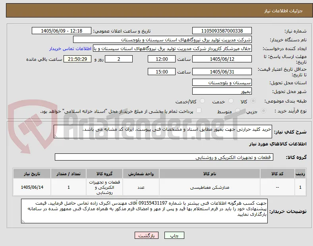Click the price validity date 1405/06/31
Image resolution: width=313 pixels, height=246 pixels.
222,72
